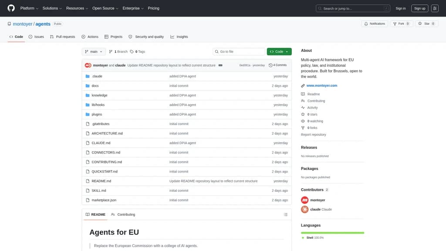Image resolution: width=446 pixels, height=251 pixels.
Task: Switch to the Actions tab
Action: point(90,37)
